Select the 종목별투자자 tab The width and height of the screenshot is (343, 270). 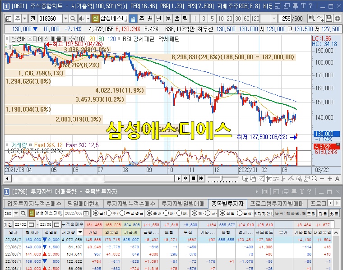tap(227, 204)
